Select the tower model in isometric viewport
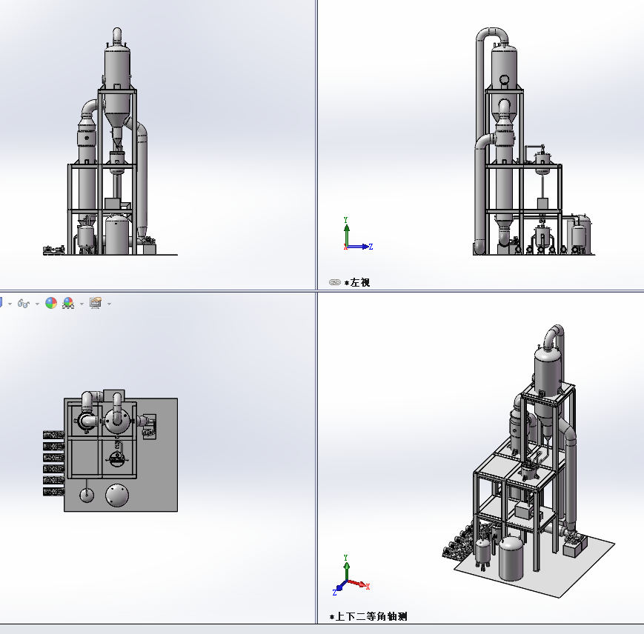This screenshot has width=644, height=634. pyautogui.click(x=530, y=461)
